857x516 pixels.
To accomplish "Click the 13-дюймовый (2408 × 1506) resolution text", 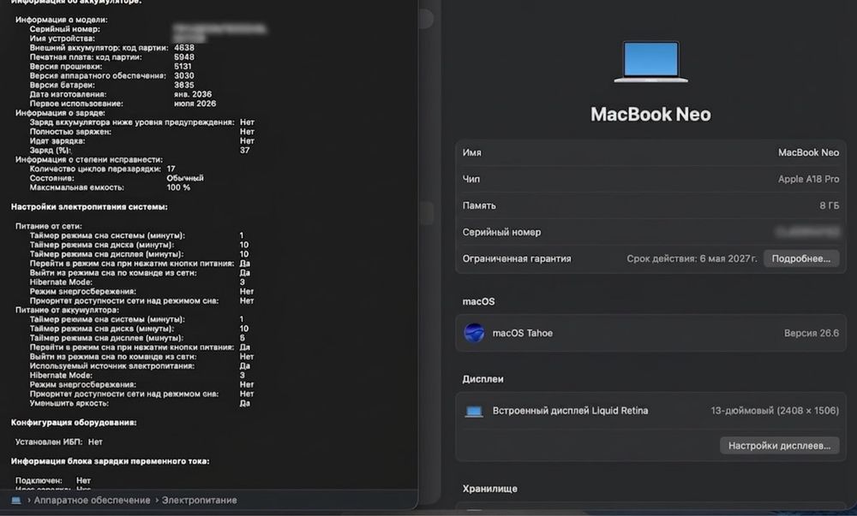I will pos(775,410).
